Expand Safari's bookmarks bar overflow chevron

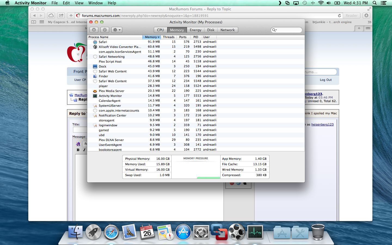click(x=369, y=22)
